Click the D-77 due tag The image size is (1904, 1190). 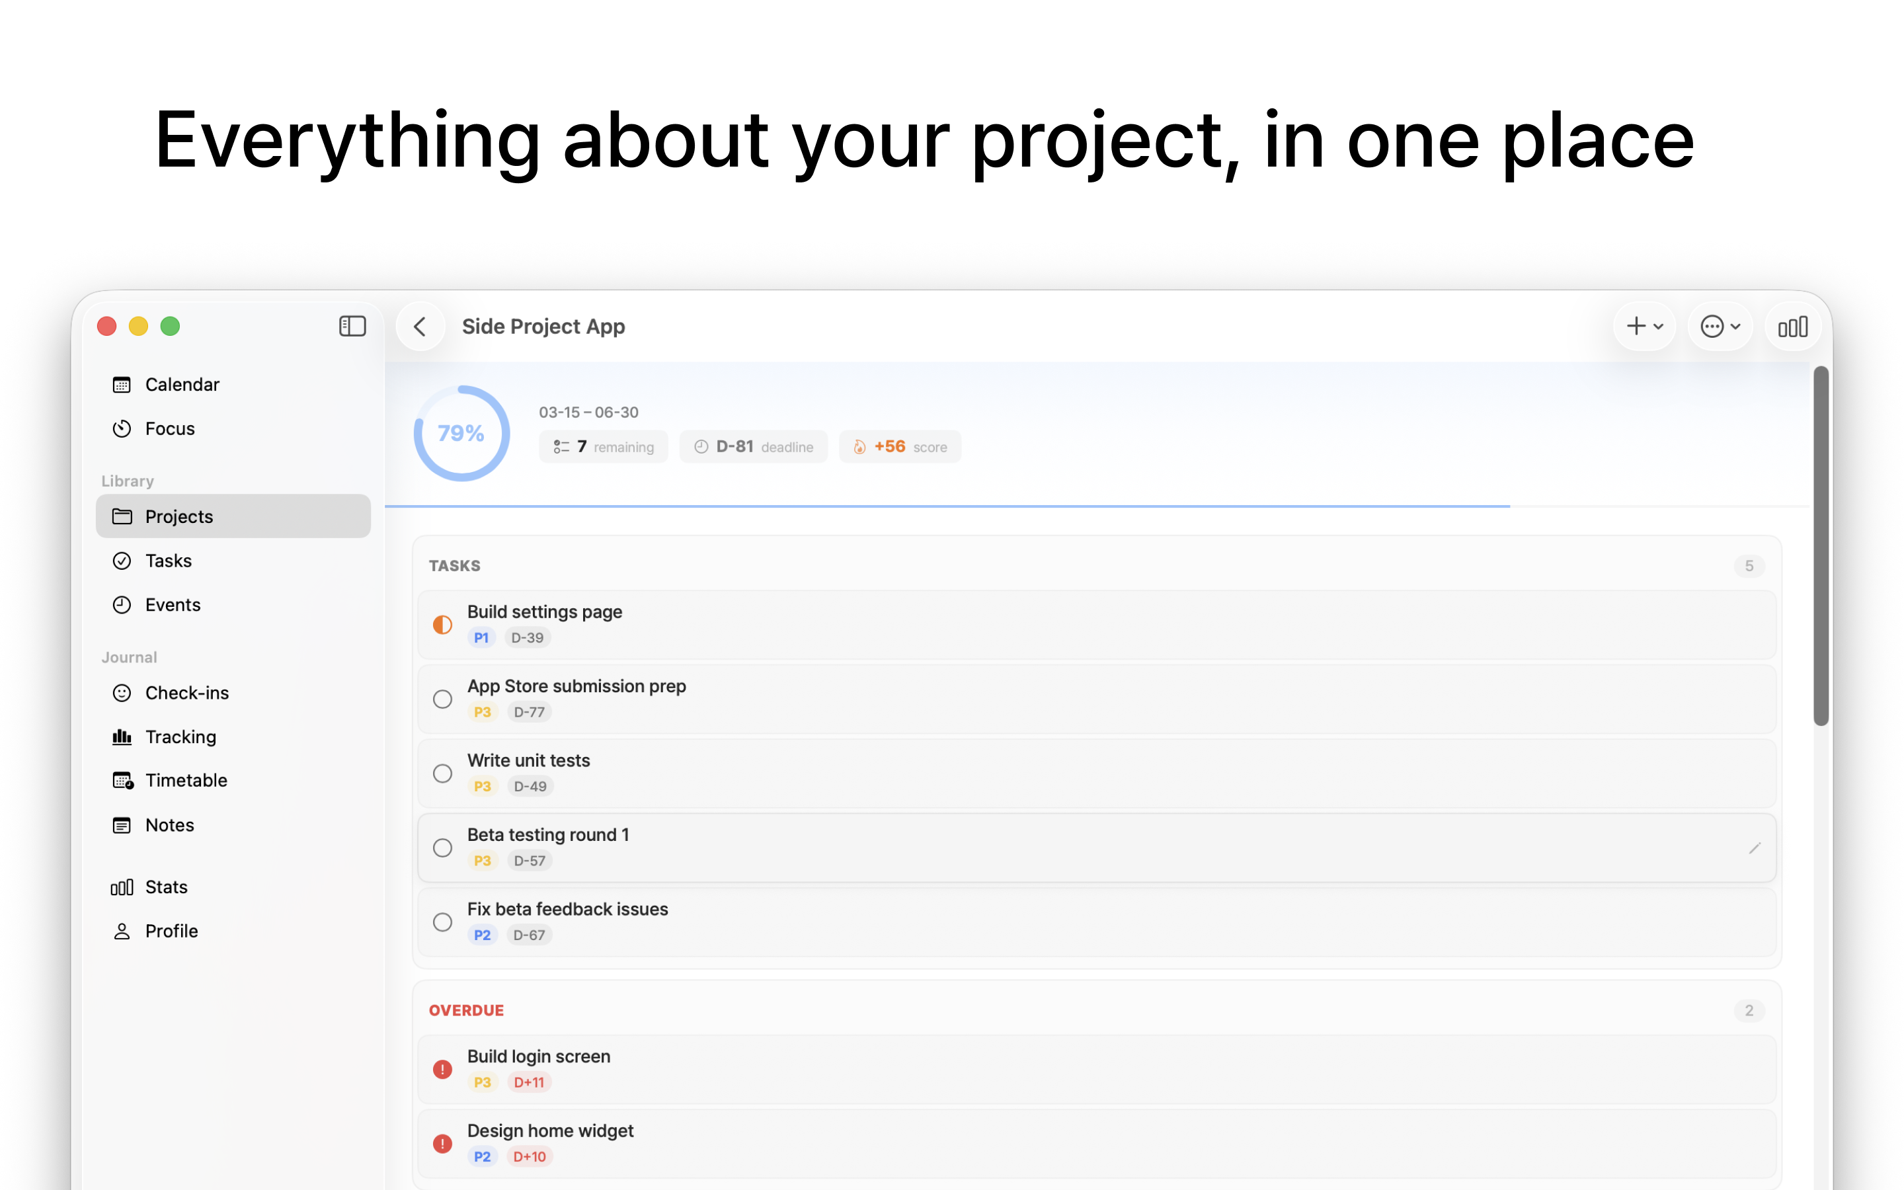point(529,712)
